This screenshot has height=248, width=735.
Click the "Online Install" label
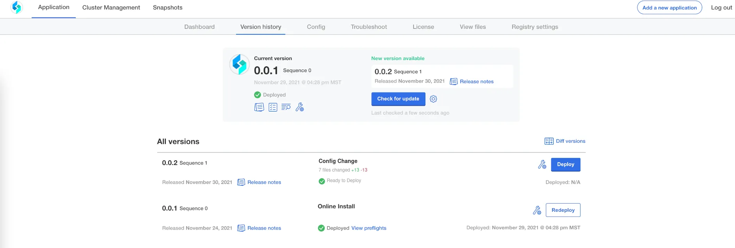(336, 207)
